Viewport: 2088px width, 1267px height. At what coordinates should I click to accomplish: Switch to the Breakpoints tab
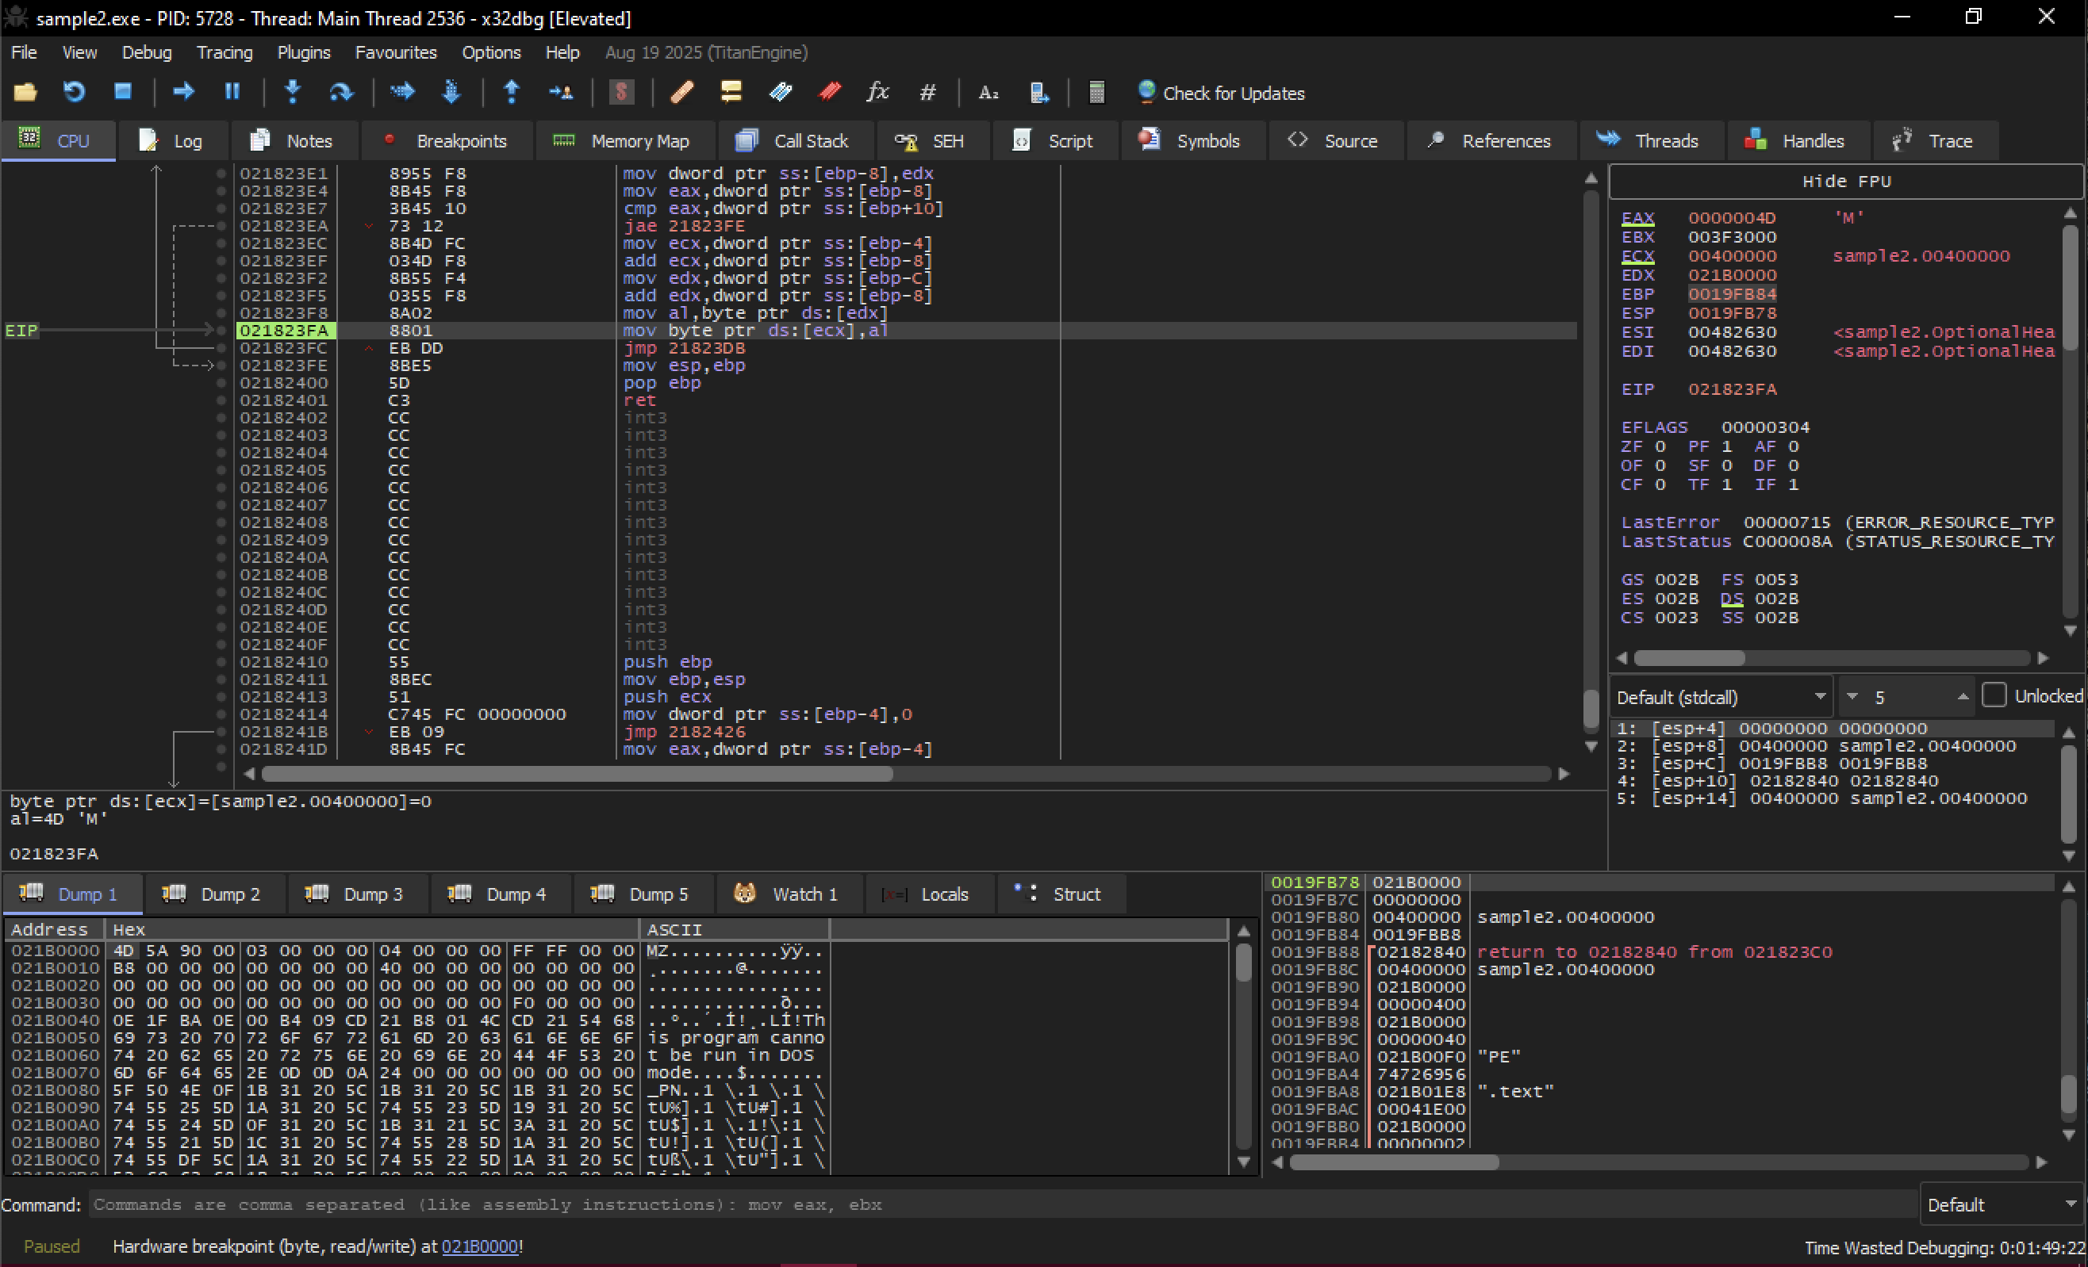(x=447, y=140)
